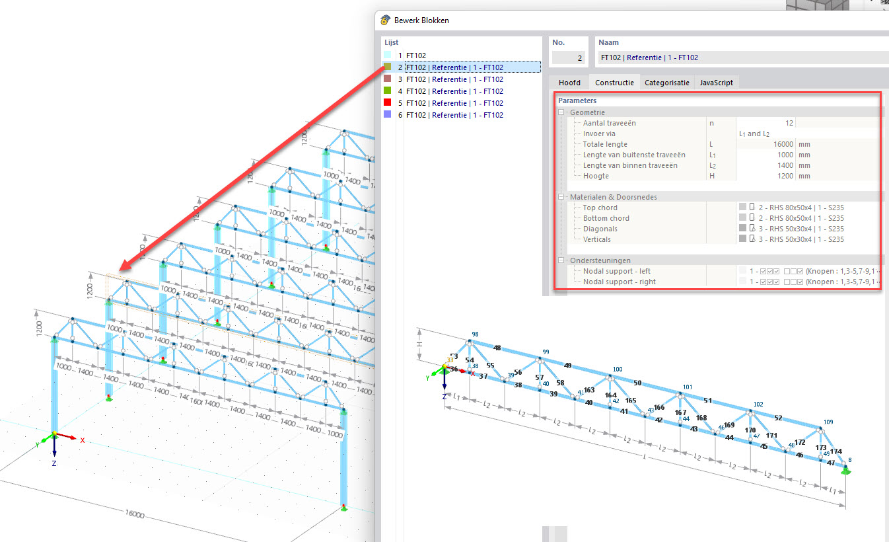
Task: Click the Verticals section profile icon
Action: 752,239
